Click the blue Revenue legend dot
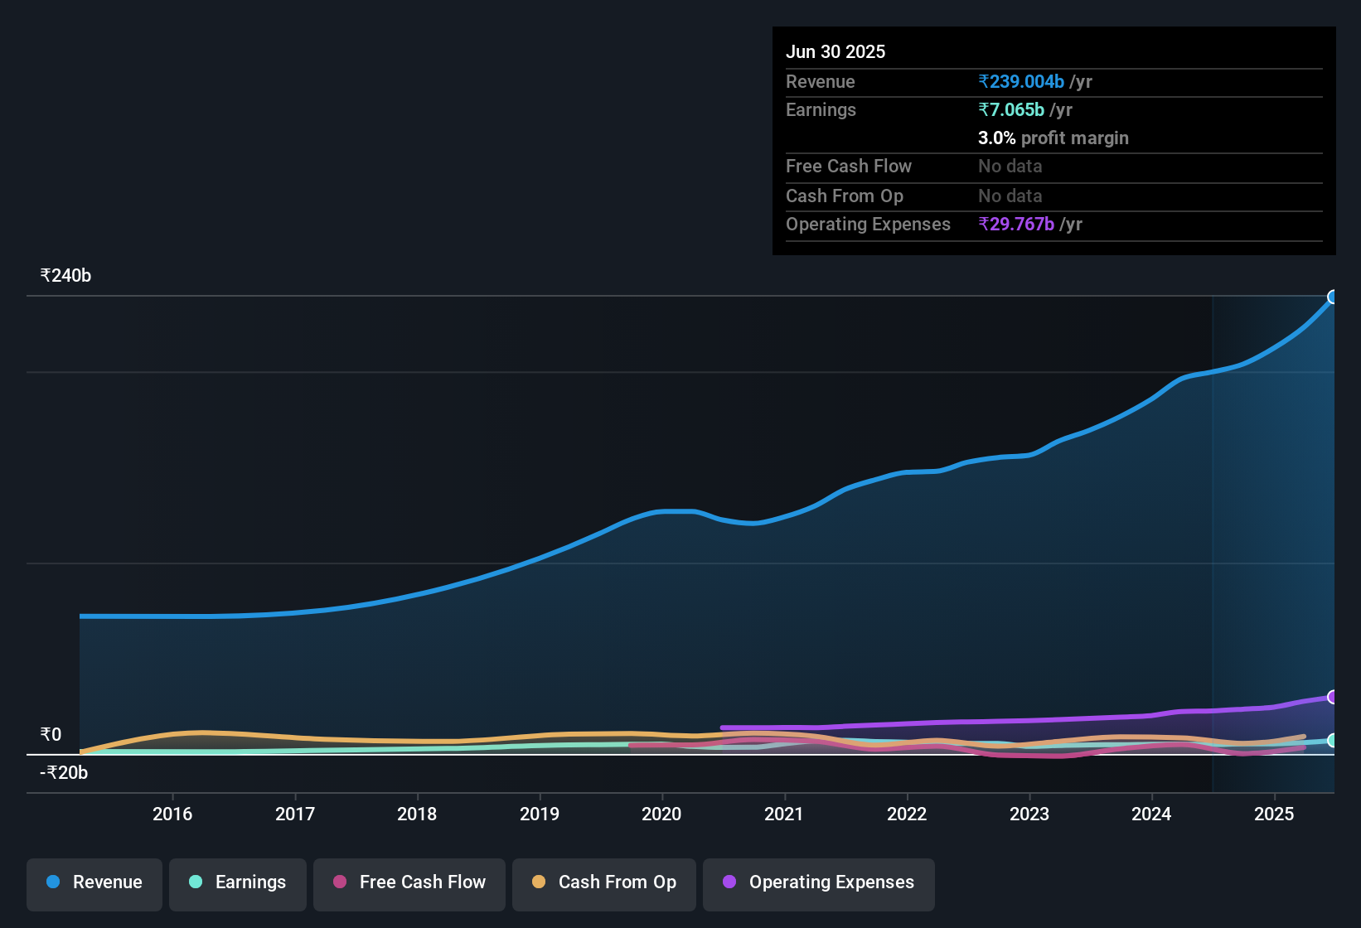 52,882
